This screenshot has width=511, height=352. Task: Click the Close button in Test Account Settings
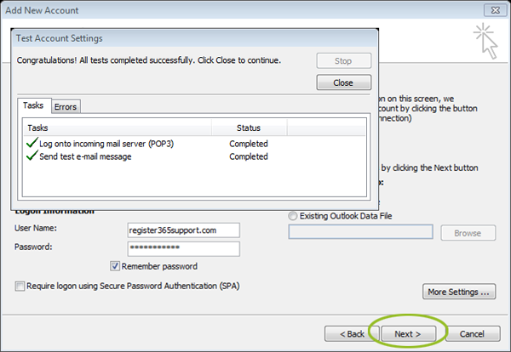(343, 82)
